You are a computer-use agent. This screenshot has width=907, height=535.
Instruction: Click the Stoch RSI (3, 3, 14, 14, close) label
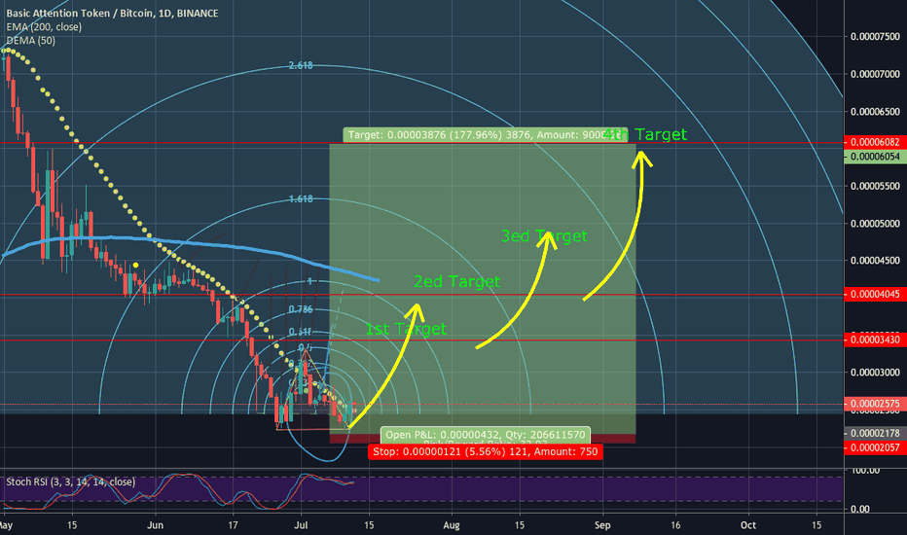pyautogui.click(x=71, y=481)
